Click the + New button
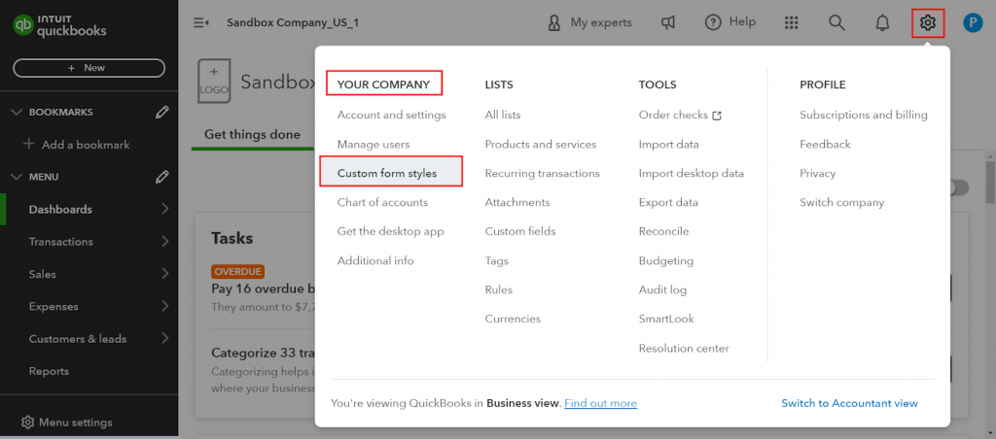 click(89, 68)
